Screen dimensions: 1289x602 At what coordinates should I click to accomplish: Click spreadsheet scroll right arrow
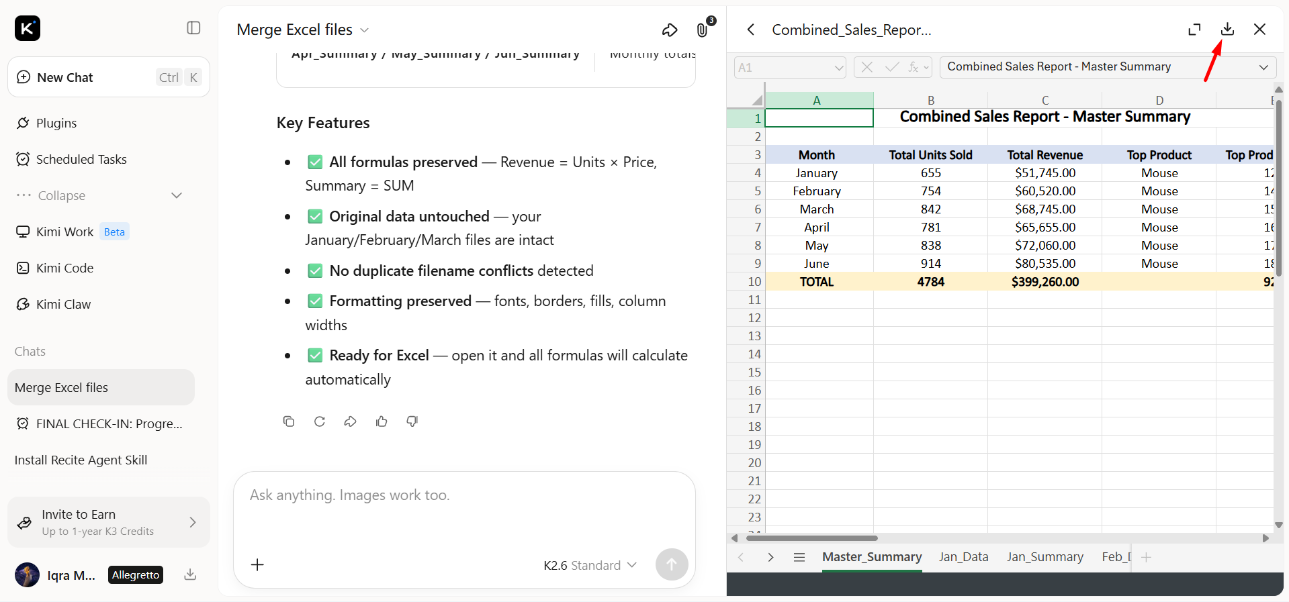pos(1265,538)
